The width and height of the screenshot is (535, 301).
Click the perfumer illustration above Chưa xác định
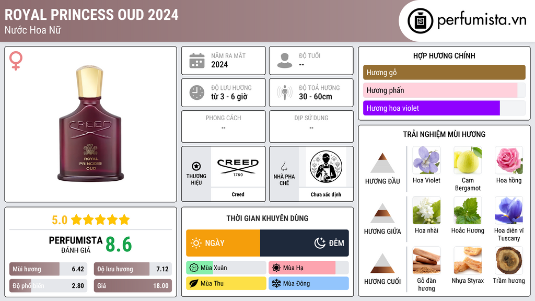tap(326, 167)
